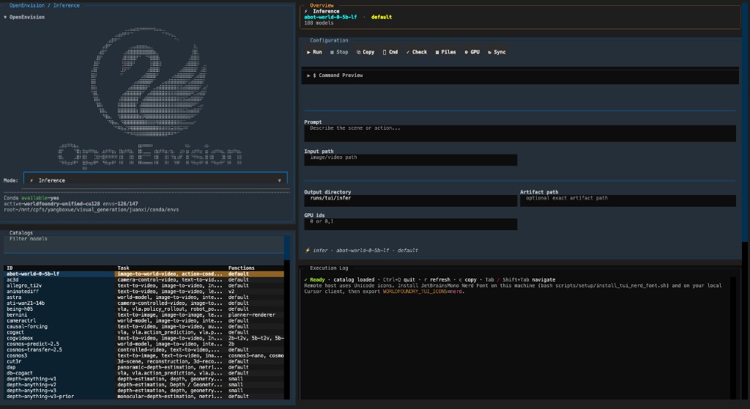This screenshot has width=750, height=409.
Task: Click the v2 function cell of animatediff
Action: click(x=231, y=291)
